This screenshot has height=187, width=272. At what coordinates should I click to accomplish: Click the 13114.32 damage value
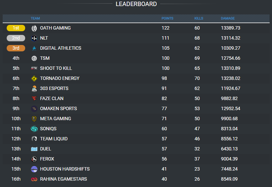pyautogui.click(x=230, y=38)
